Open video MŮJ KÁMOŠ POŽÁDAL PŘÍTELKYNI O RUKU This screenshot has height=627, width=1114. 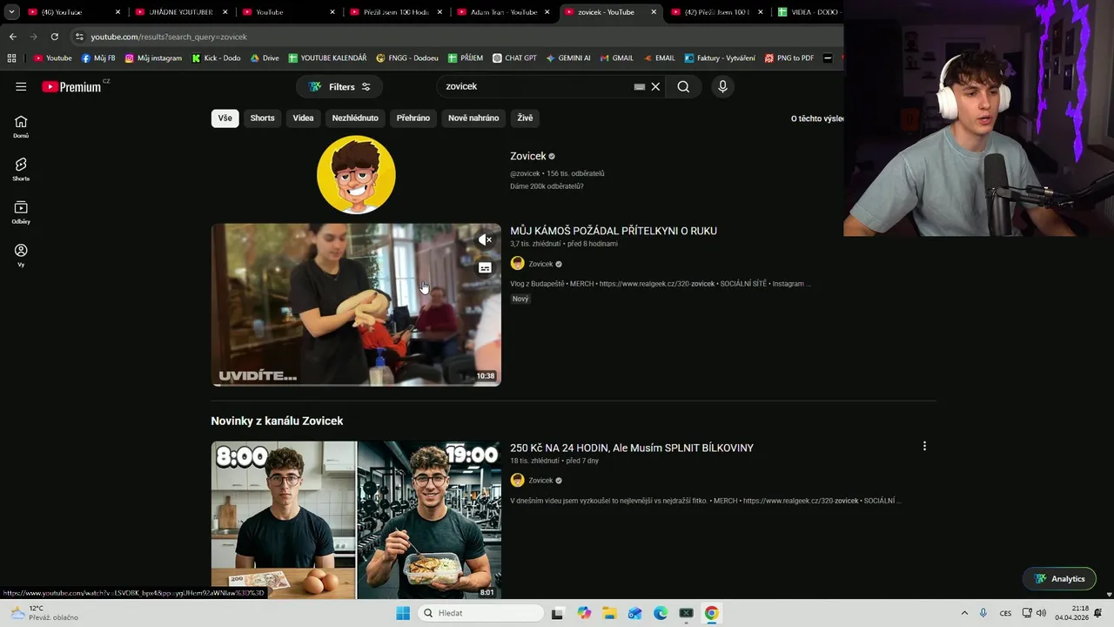coord(614,231)
